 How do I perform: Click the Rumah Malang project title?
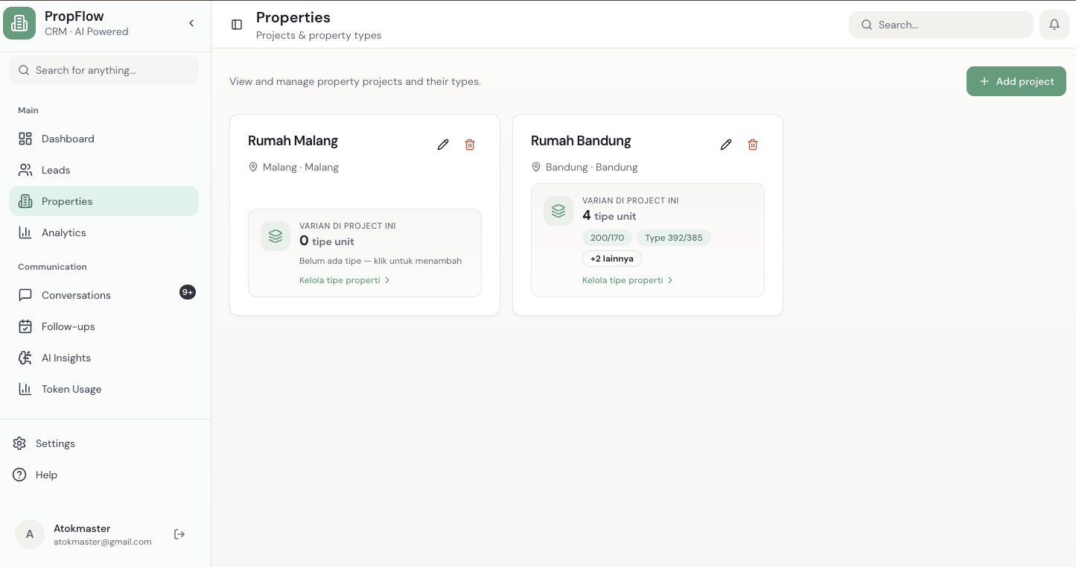[293, 141]
